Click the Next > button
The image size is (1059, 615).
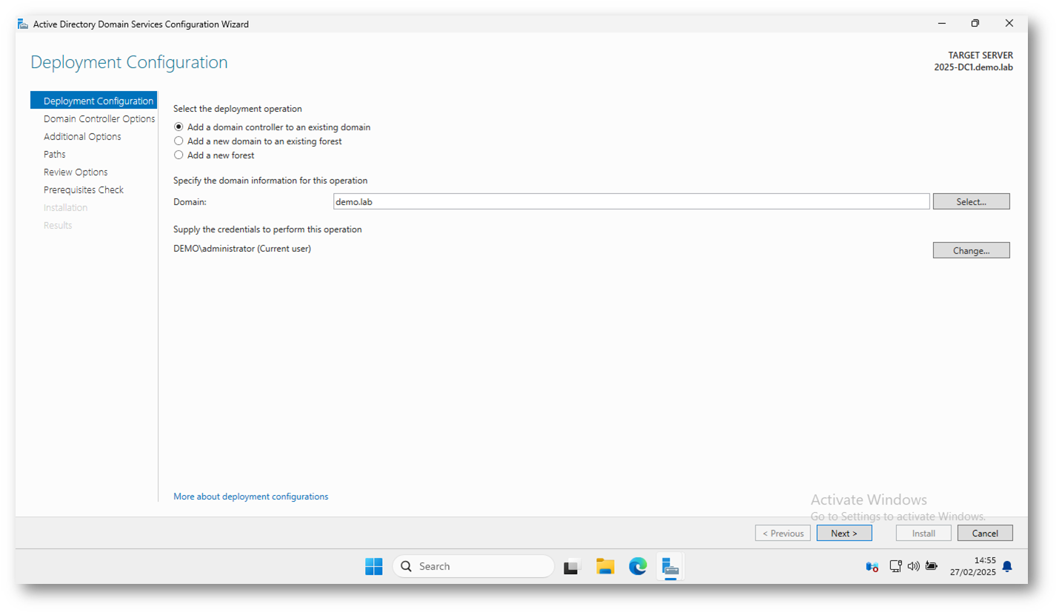click(x=844, y=533)
